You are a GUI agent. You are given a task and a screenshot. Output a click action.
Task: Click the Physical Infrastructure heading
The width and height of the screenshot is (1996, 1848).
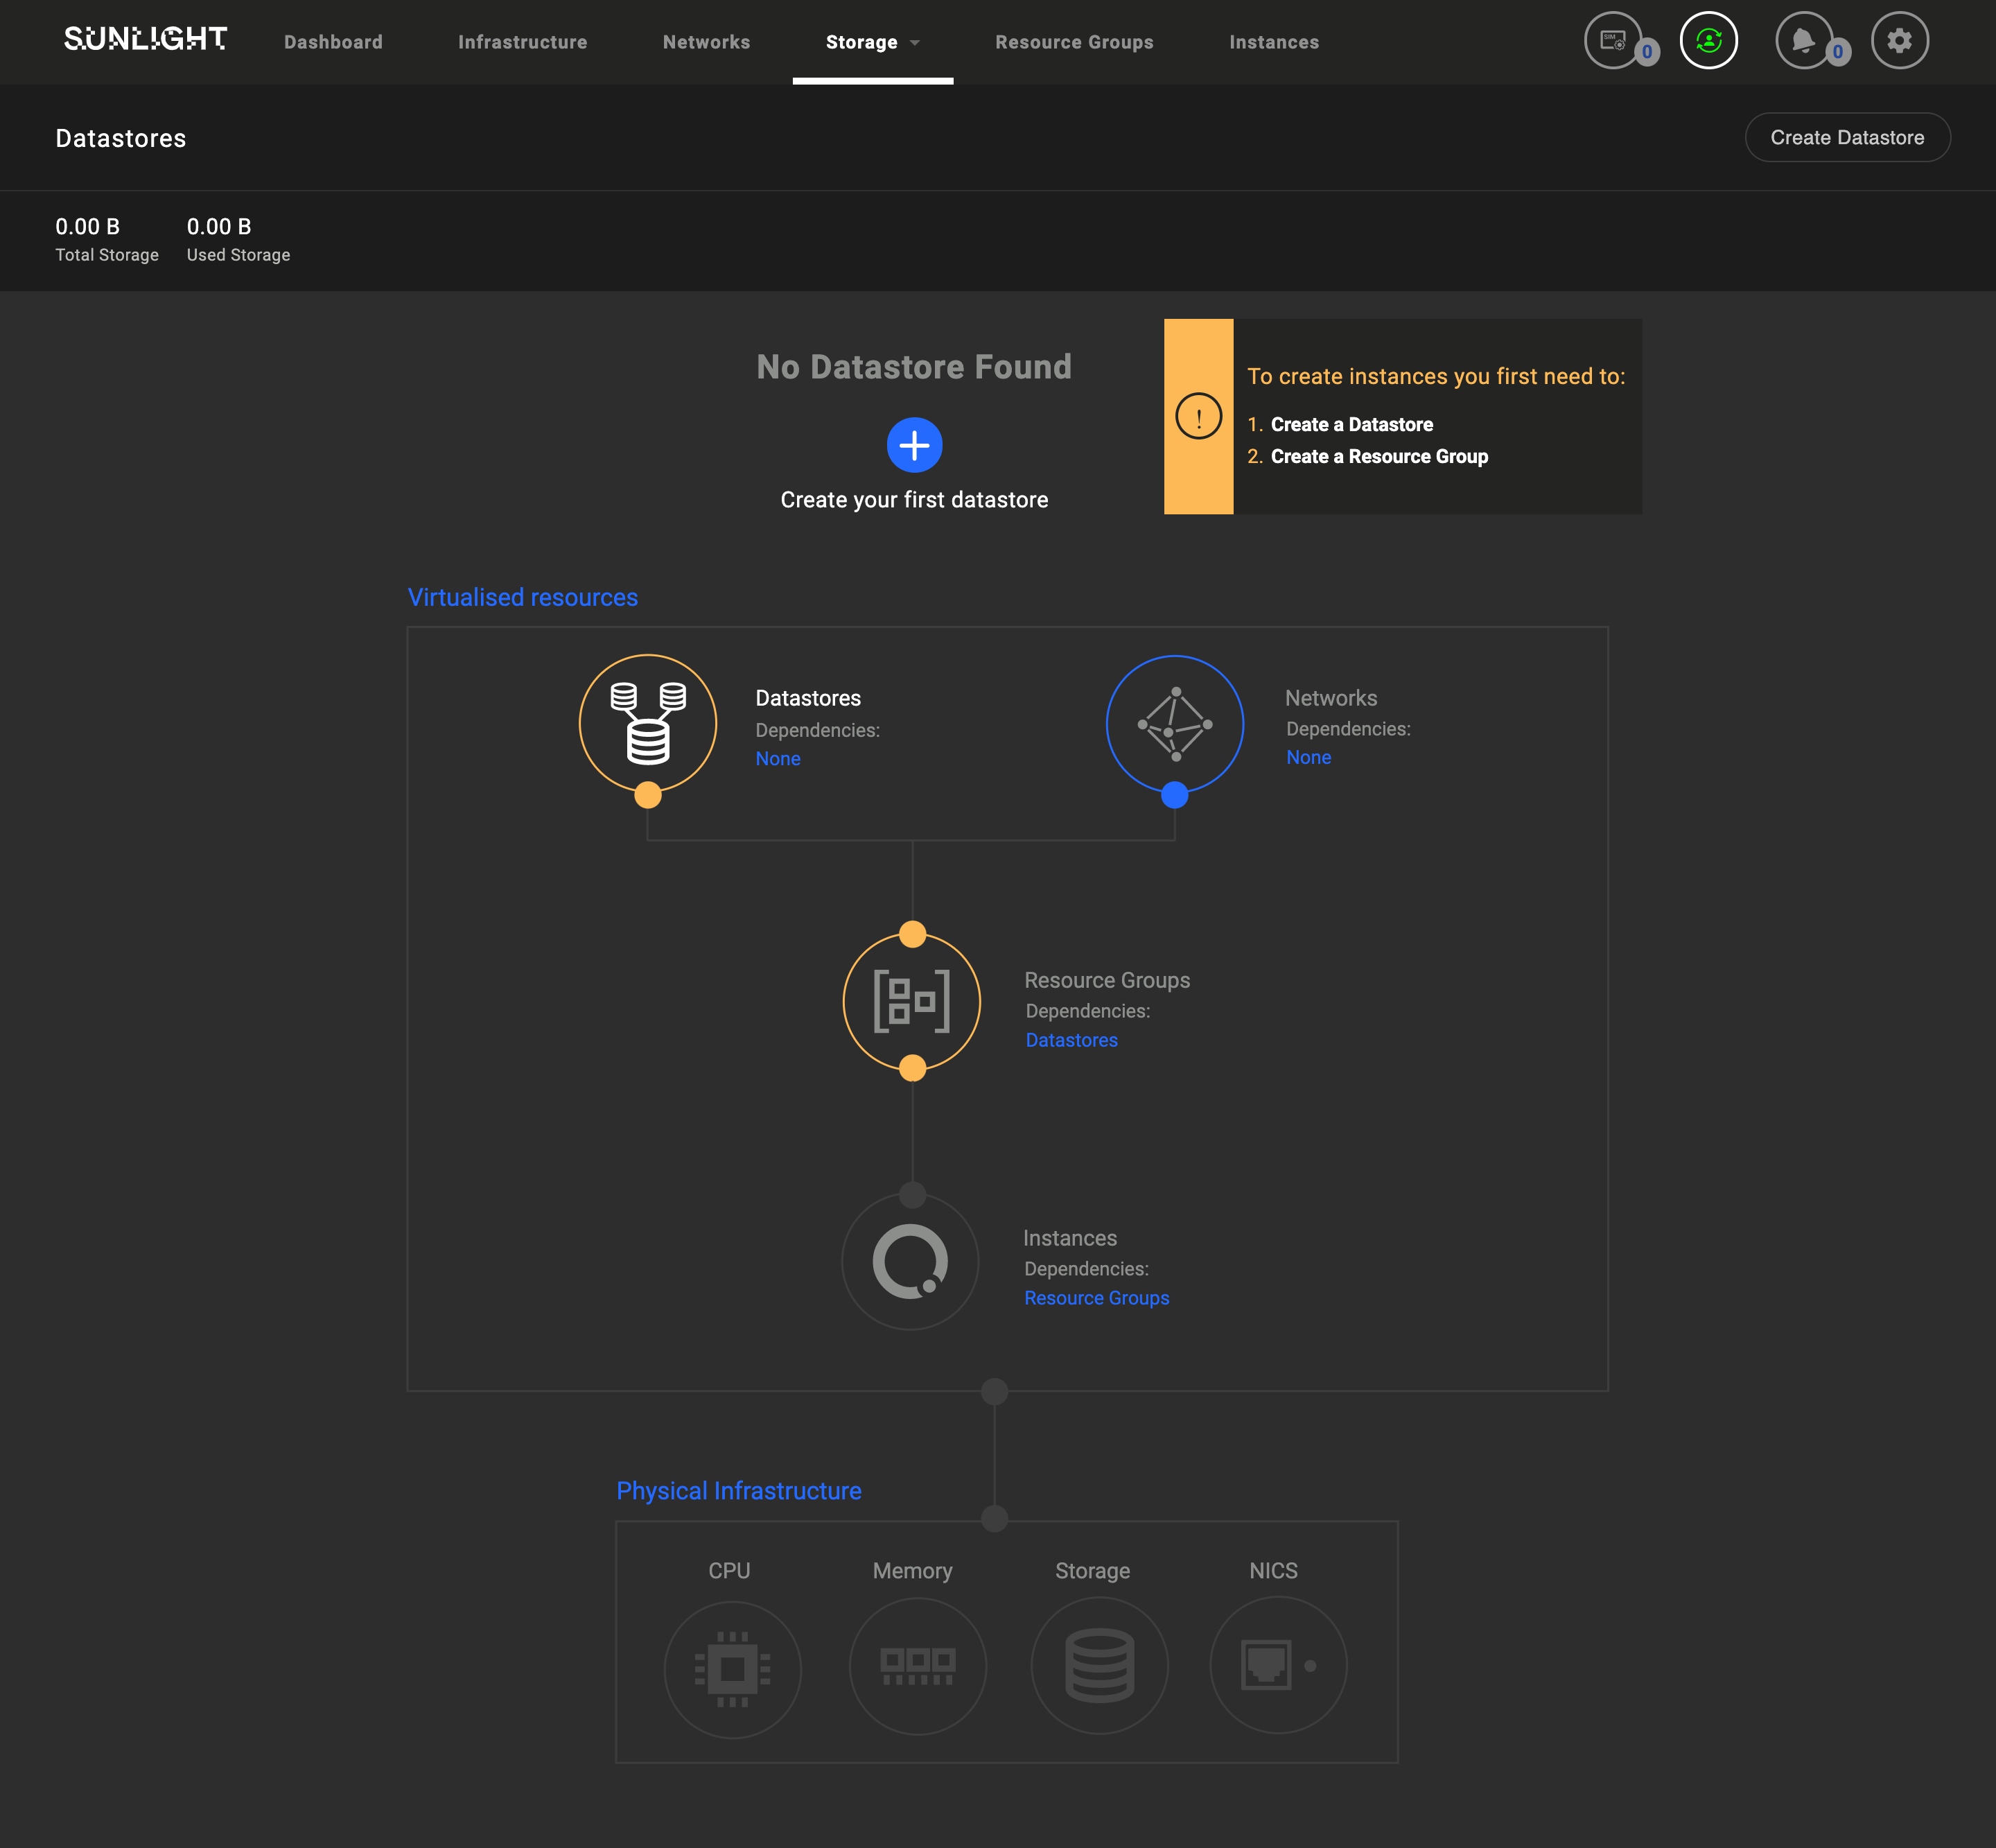[738, 1491]
